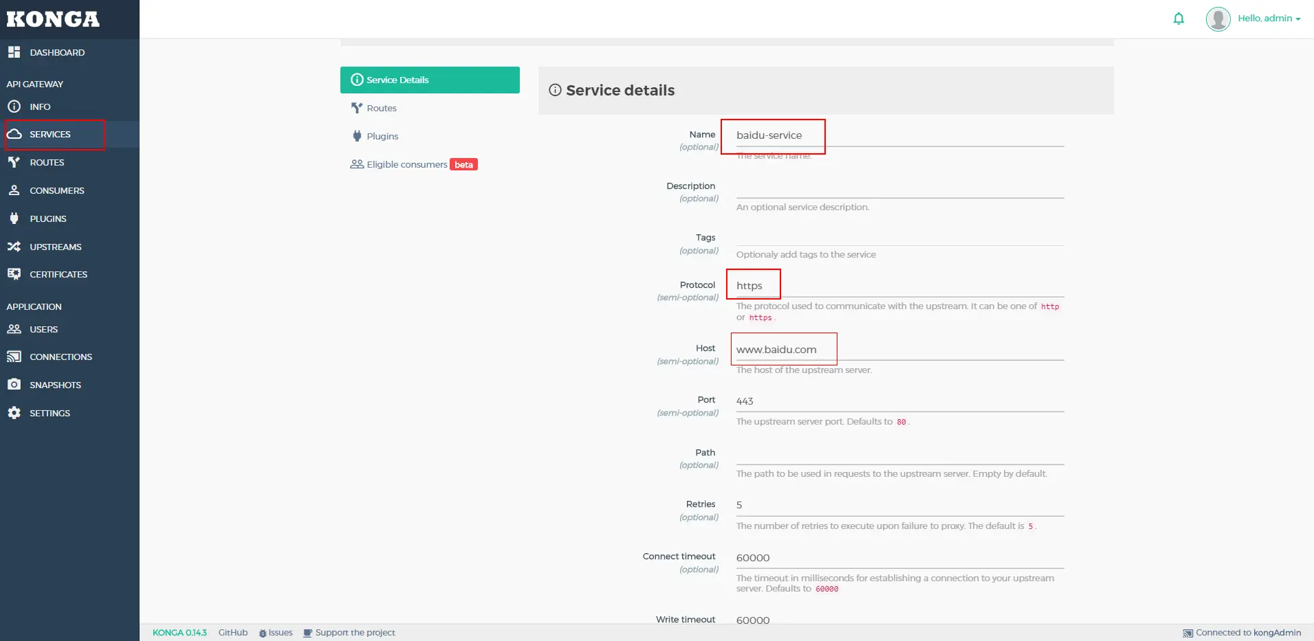The image size is (1314, 641).
Task: Click the Info circle icon in sidebar
Action: coord(14,106)
